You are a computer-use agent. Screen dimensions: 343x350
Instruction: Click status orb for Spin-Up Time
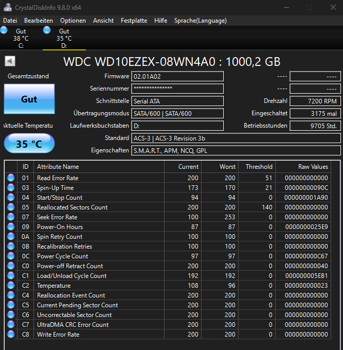click(11, 188)
